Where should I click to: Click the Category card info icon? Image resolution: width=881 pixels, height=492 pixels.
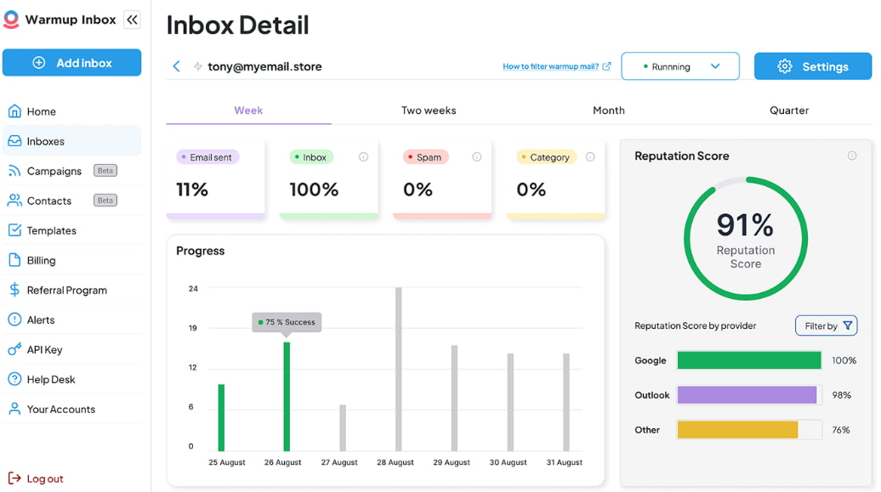click(590, 157)
